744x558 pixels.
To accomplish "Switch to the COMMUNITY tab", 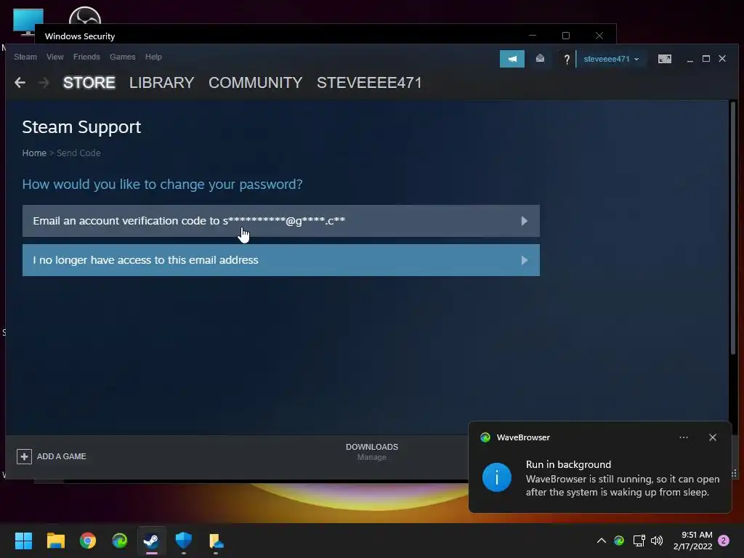I will click(x=255, y=83).
